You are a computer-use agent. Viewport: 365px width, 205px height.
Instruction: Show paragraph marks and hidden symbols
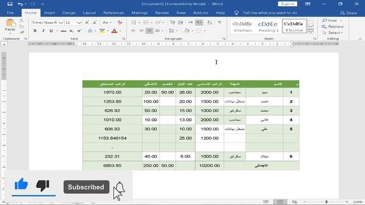tap(220, 23)
